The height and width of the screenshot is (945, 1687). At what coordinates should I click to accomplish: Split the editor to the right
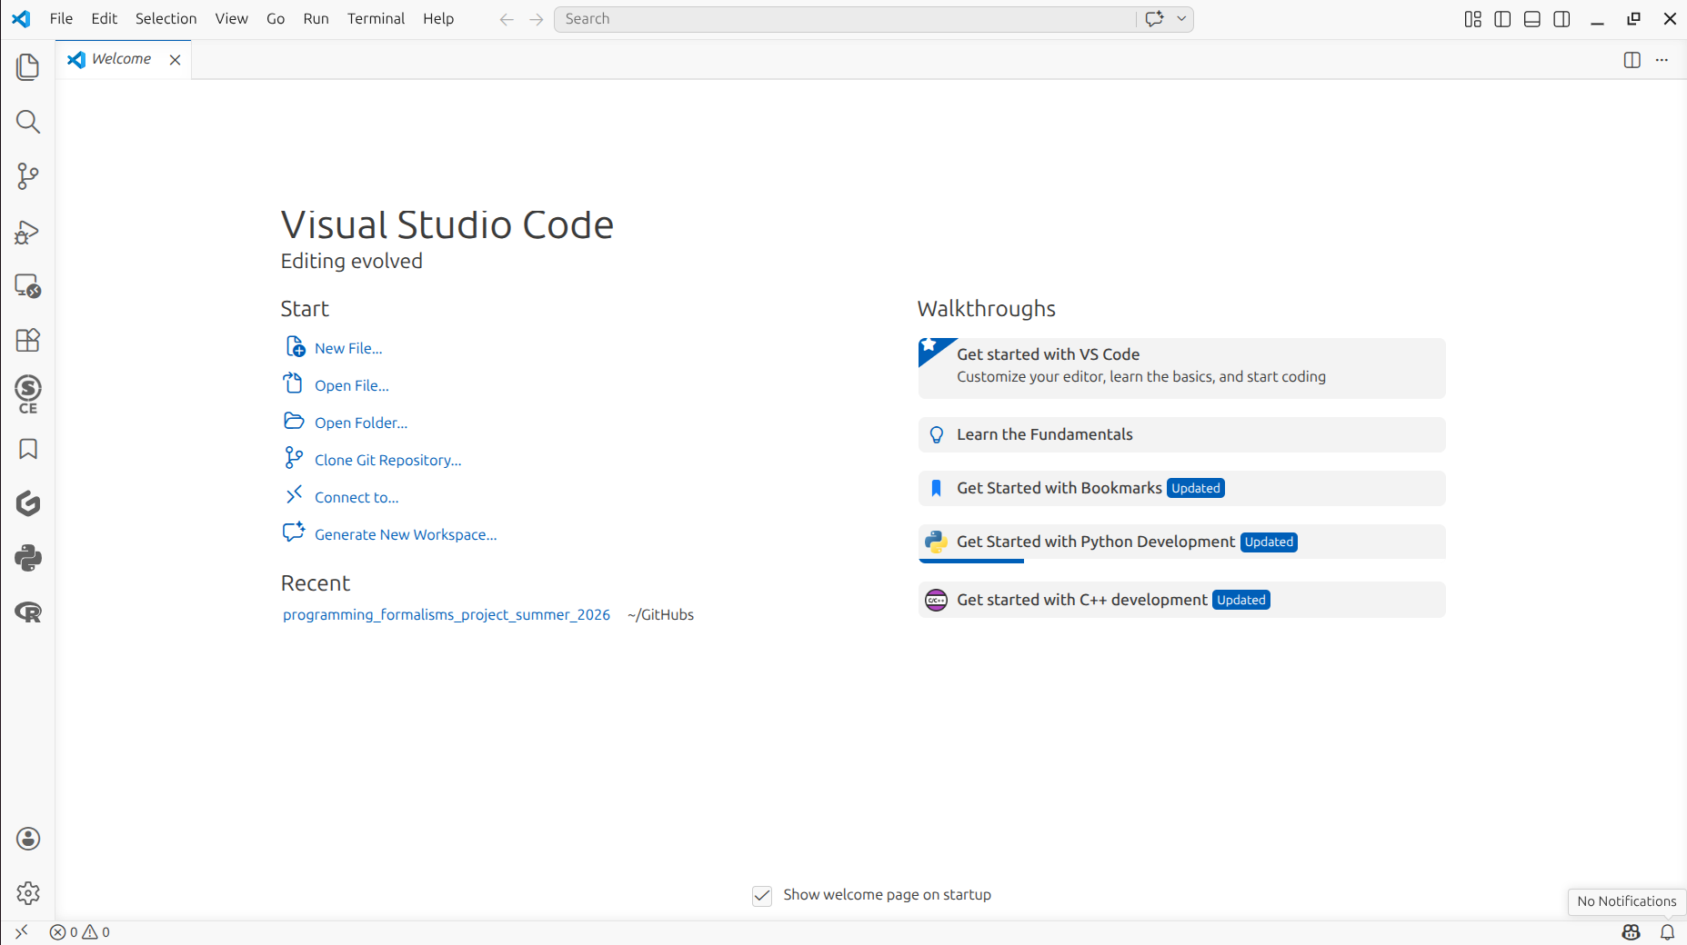pyautogui.click(x=1632, y=60)
